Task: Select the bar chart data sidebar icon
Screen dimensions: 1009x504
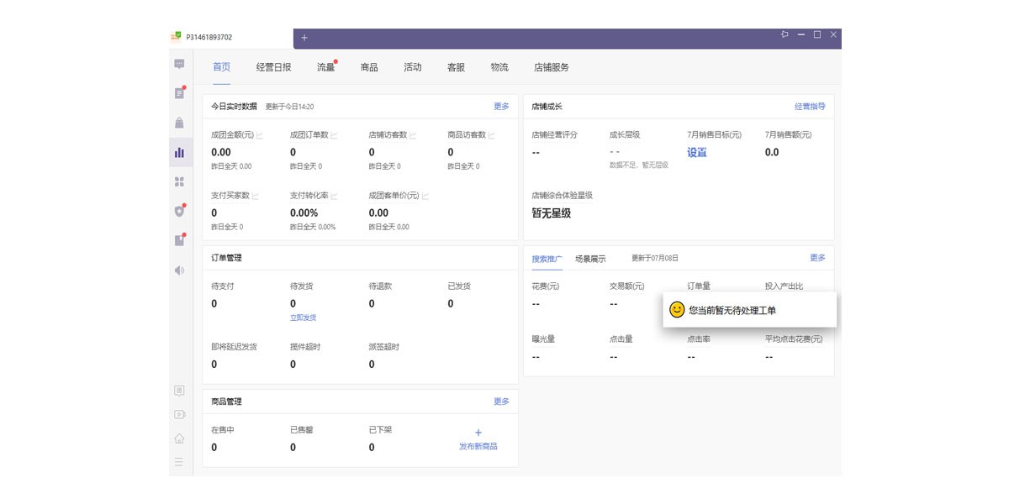Action: point(179,152)
